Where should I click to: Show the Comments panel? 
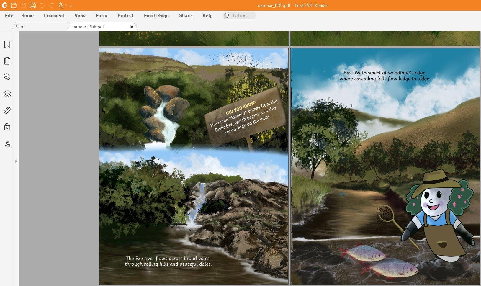7,77
